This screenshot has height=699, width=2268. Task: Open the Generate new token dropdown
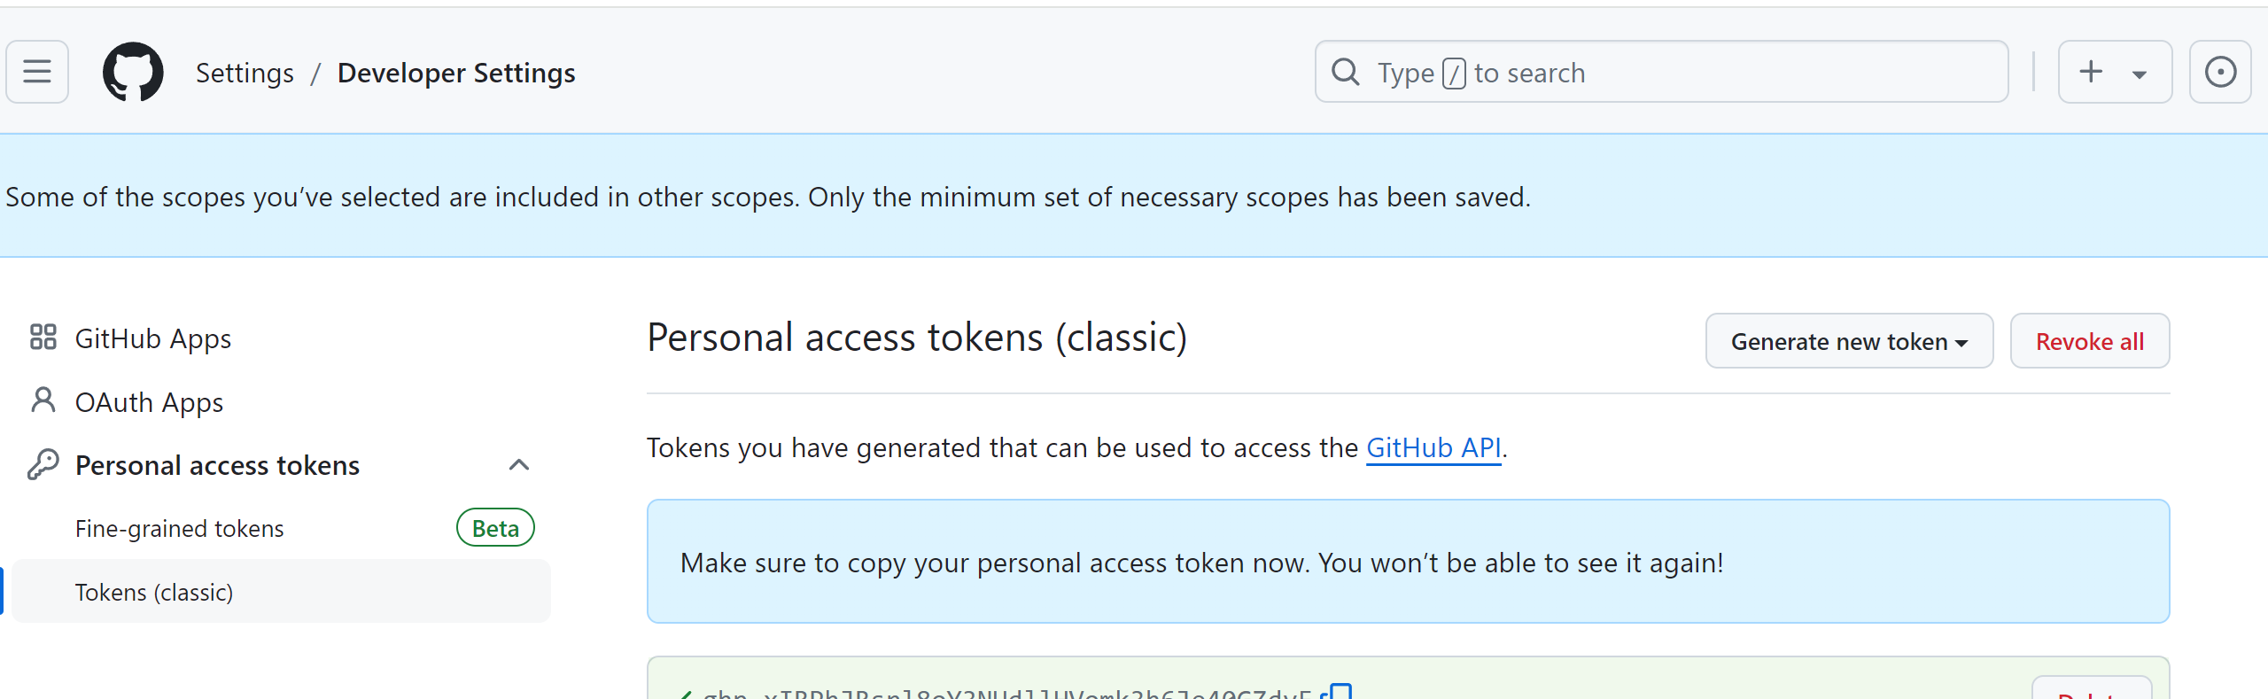[x=1848, y=340]
